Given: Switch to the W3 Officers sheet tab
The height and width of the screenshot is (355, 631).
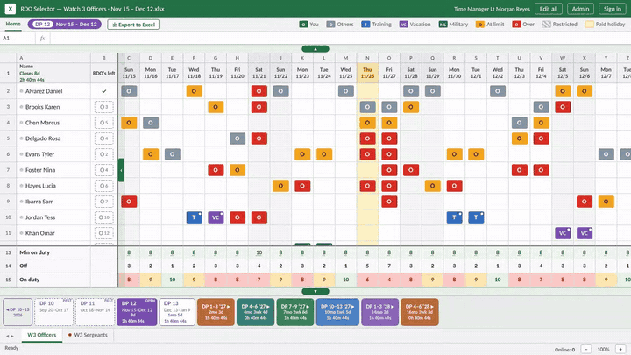Looking at the screenshot, I should click(42, 335).
